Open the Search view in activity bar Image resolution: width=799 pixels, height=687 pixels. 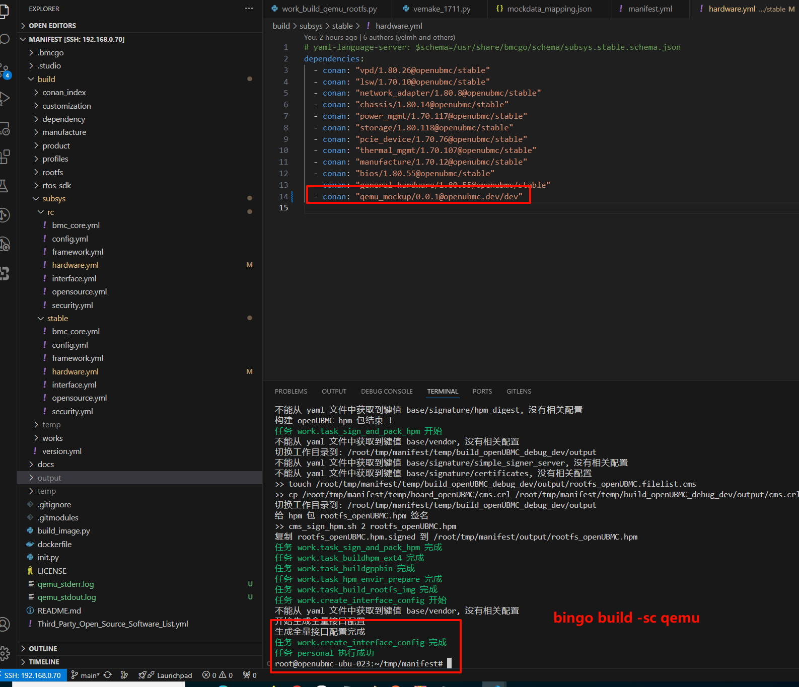(5, 39)
